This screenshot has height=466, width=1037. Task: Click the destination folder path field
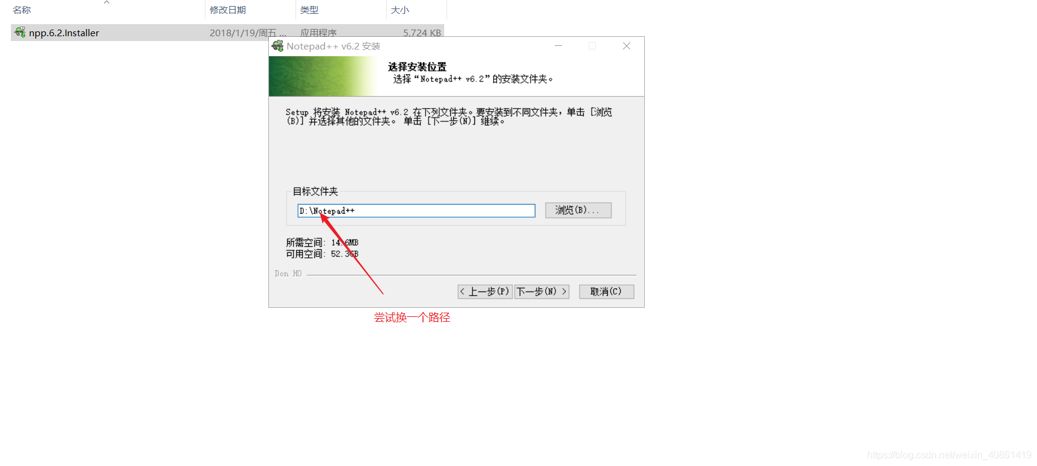point(416,210)
